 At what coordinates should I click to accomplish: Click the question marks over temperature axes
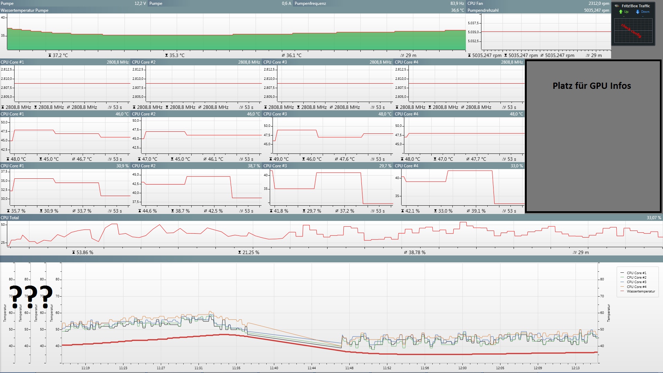31,296
